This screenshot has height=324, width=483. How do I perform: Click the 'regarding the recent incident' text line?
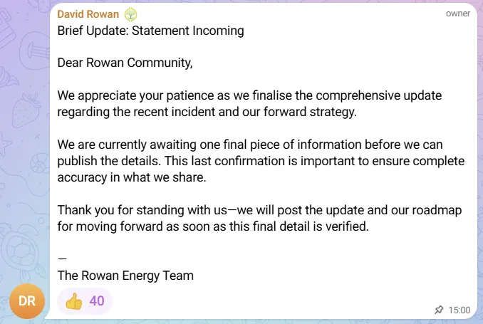tap(207, 112)
